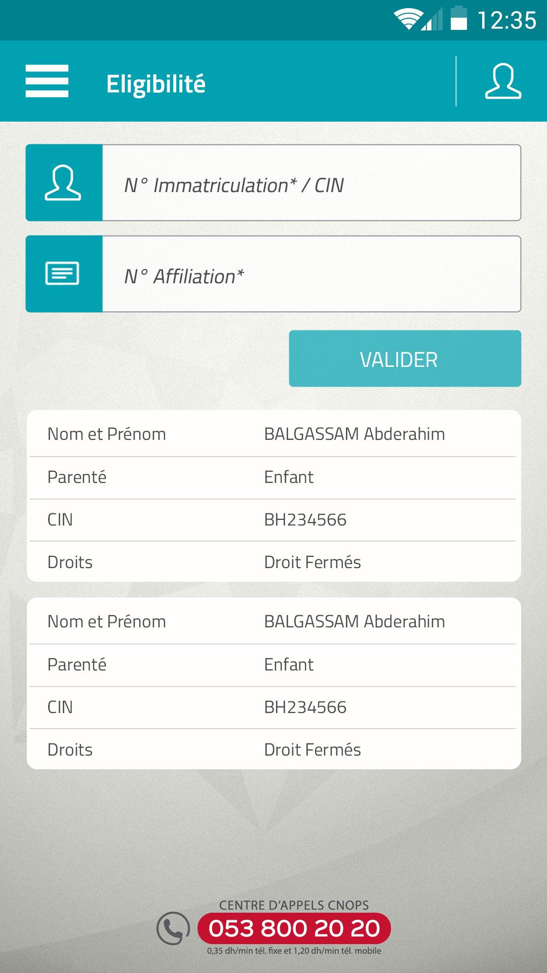
Task: Tap the phone handset icon at bottom
Action: pos(173,928)
